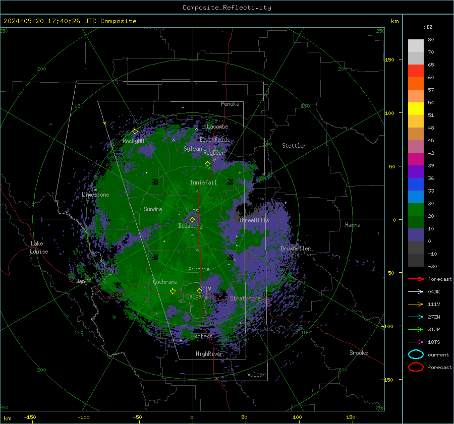Click the lightest gray swatch below 80
Screen dimensions: 454x424
(x=416, y=46)
